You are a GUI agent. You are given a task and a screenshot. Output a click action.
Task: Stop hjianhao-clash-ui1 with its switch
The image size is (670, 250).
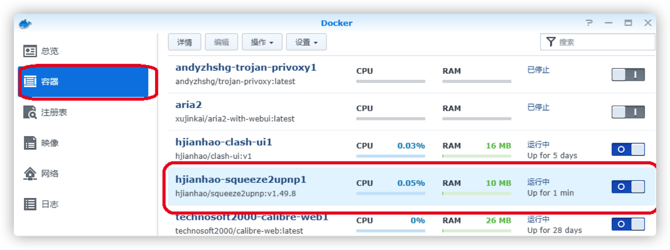click(628, 149)
